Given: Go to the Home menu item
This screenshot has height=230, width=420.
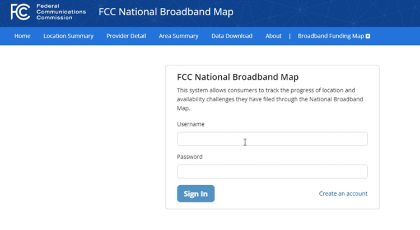Looking at the screenshot, I should (22, 36).
